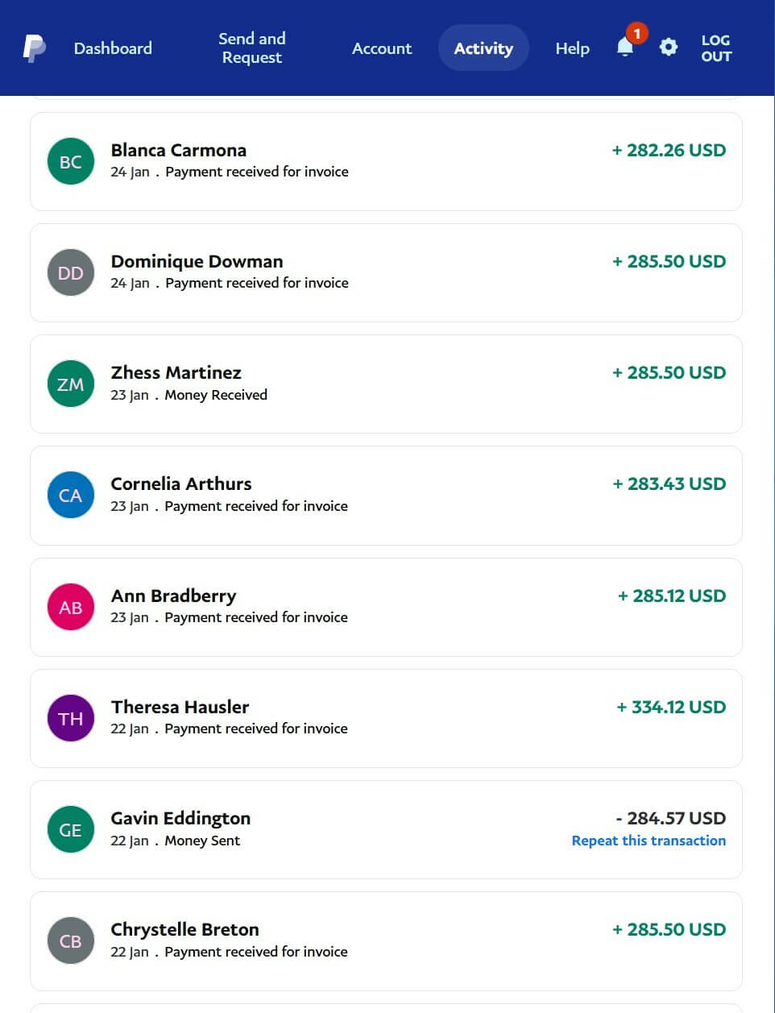
Task: Click Ann Bradberry's pink AB avatar
Action: point(71,607)
